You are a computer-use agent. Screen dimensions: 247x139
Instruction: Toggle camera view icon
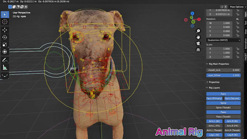[x=198, y=44]
